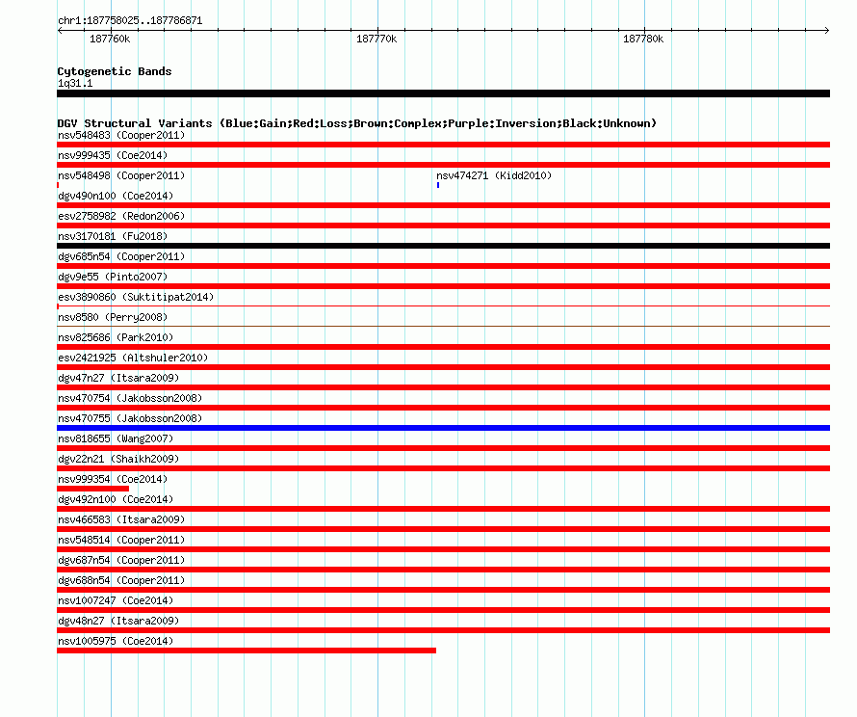This screenshot has width=857, height=717.
Task: Open the nsv470755 (Jakobsson2008) label
Action: 130,418
